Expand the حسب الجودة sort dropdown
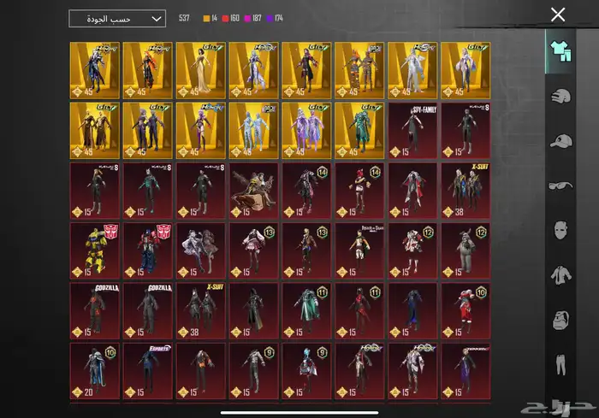The height and width of the screenshot is (418, 599). tap(117, 18)
